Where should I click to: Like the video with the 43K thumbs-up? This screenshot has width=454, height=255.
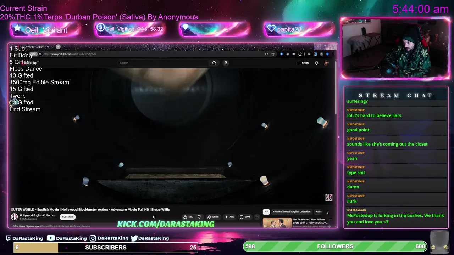point(188,217)
